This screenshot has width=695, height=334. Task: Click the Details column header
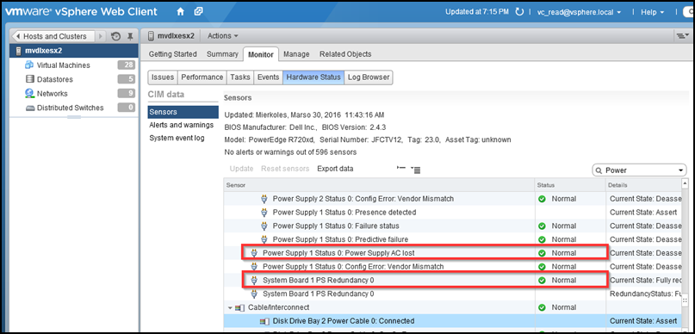(x=643, y=185)
